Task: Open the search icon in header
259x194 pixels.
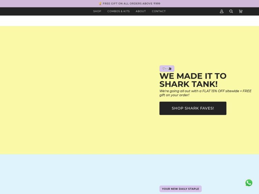Action: pos(231,11)
